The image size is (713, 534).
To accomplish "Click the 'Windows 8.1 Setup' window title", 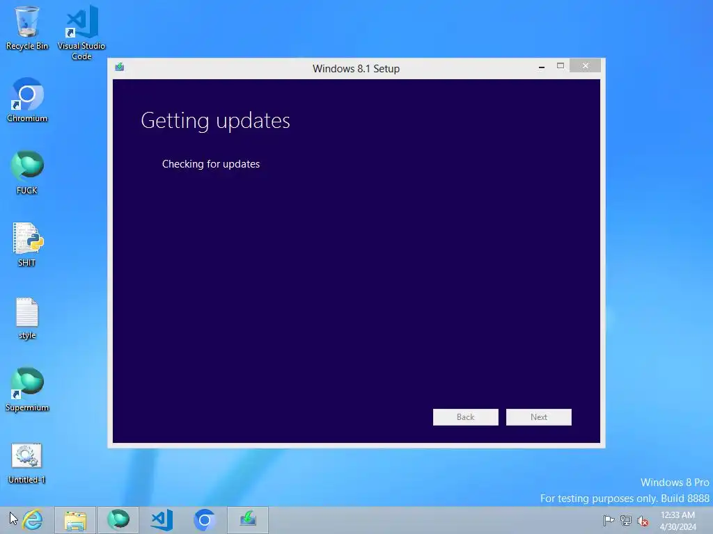I will 356,69.
